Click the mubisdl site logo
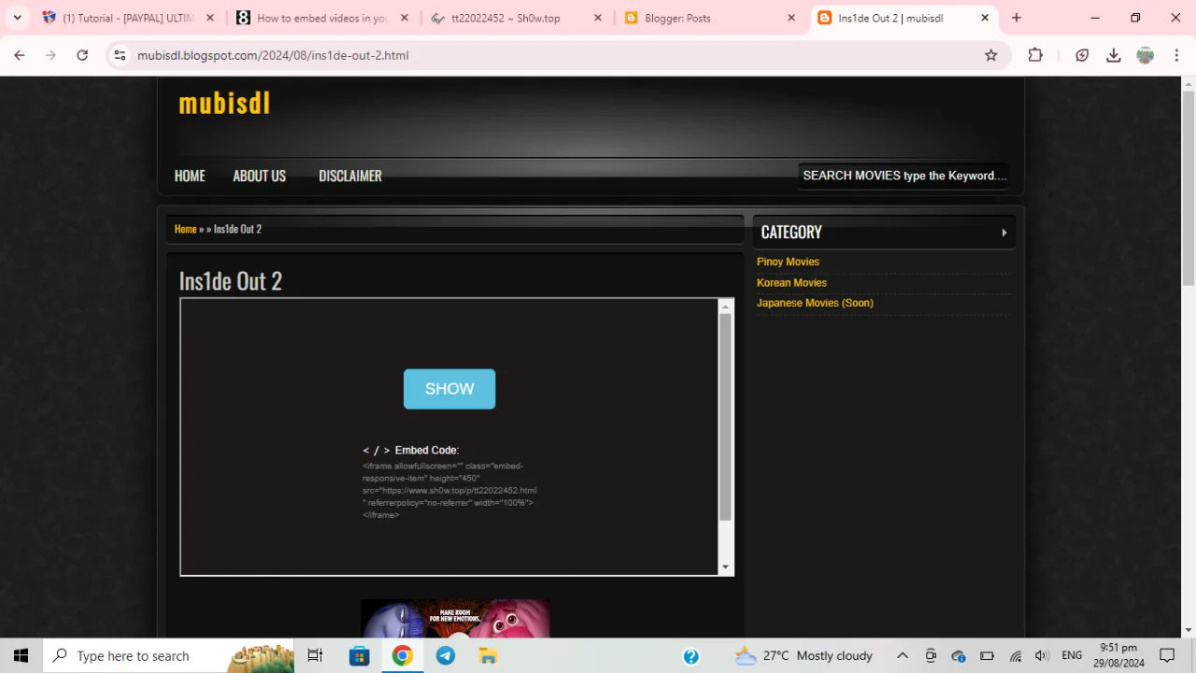The width and height of the screenshot is (1196, 673). pyautogui.click(x=224, y=103)
